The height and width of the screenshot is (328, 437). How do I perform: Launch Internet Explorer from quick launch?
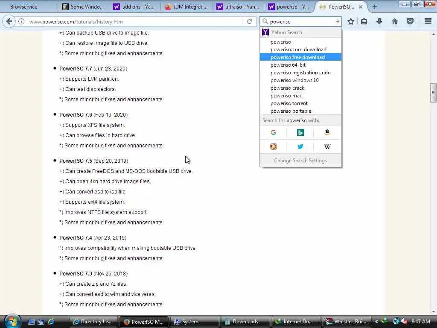[x=51, y=322]
